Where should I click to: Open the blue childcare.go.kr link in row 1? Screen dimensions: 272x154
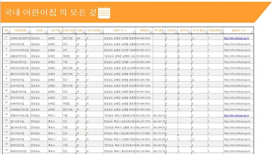237,38
